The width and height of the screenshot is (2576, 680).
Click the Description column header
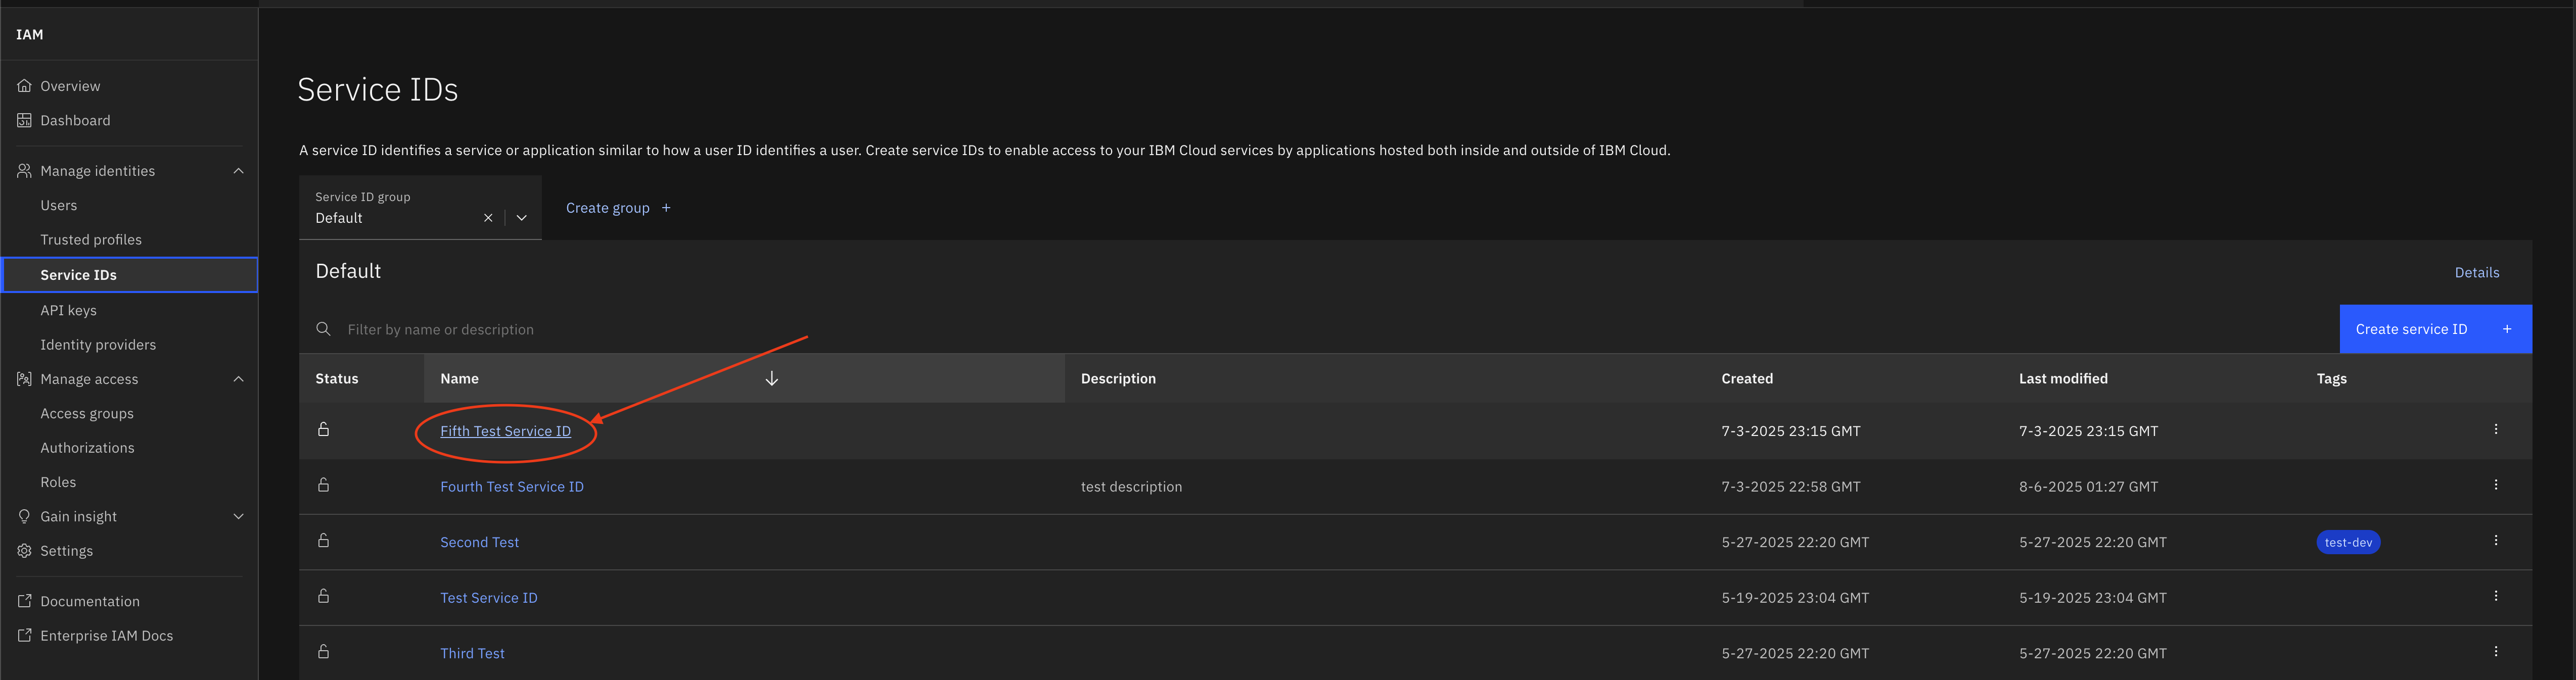pos(1118,378)
